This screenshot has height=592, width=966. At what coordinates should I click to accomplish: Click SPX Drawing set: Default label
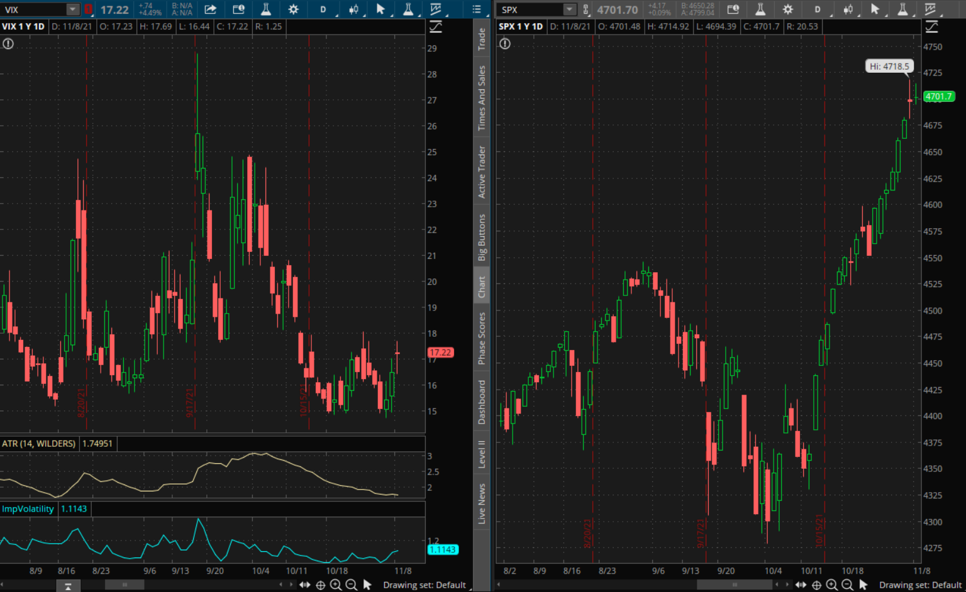tap(920, 585)
